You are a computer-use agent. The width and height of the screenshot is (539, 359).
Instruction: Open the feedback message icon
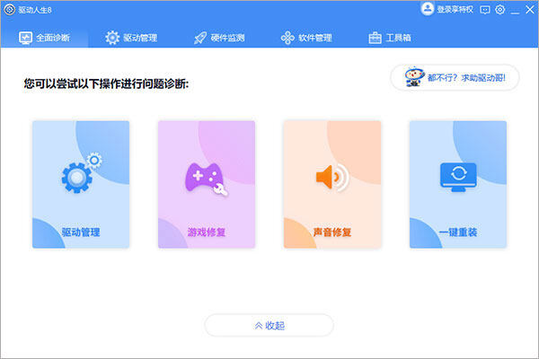485,10
